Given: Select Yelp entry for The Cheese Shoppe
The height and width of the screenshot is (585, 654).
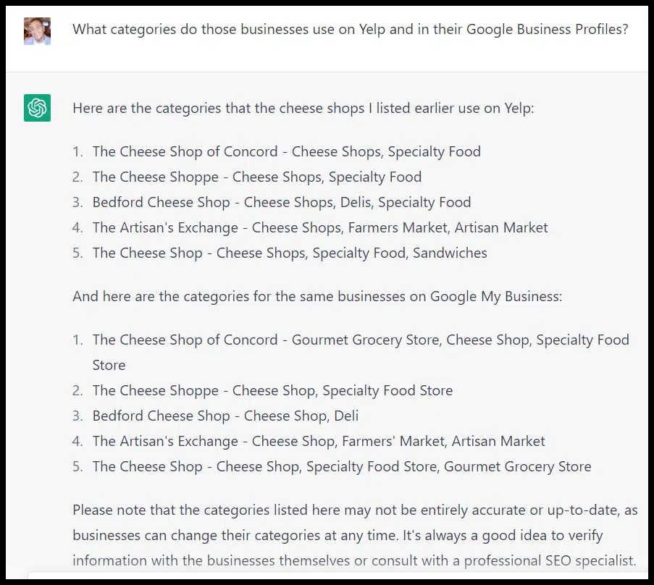Looking at the screenshot, I should [256, 177].
